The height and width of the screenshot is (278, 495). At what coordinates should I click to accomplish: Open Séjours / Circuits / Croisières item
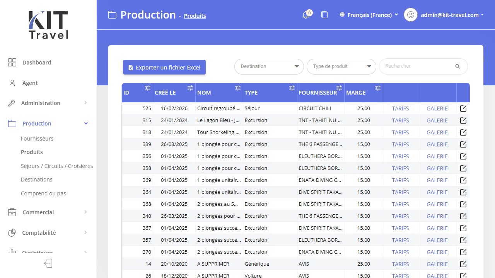click(57, 166)
